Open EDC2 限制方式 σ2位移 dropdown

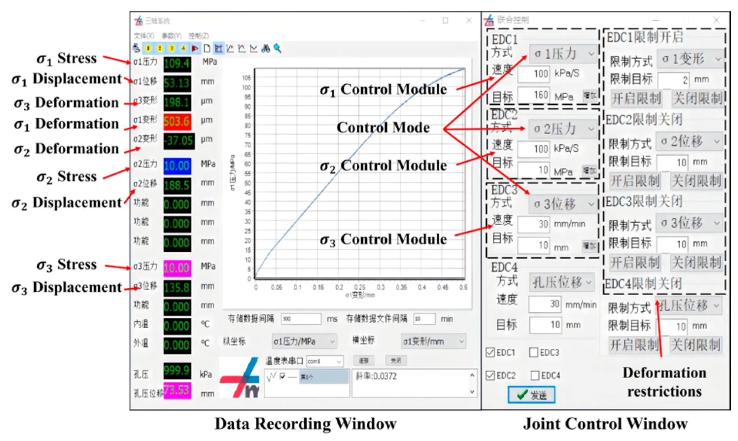[689, 141]
